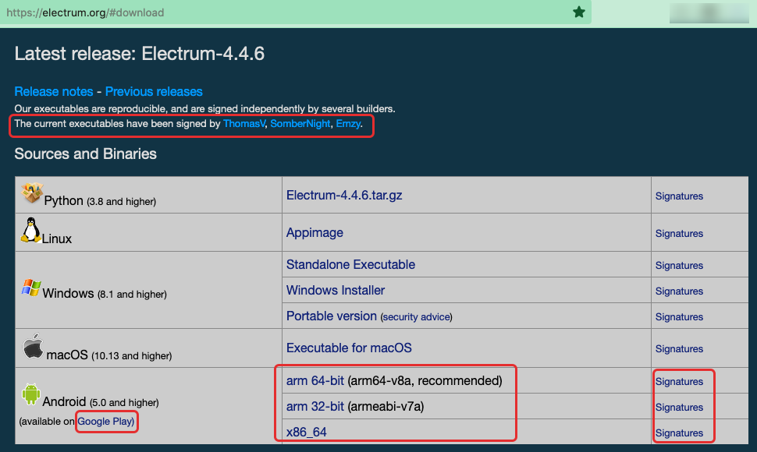Click the bookmark star icon

[579, 12]
